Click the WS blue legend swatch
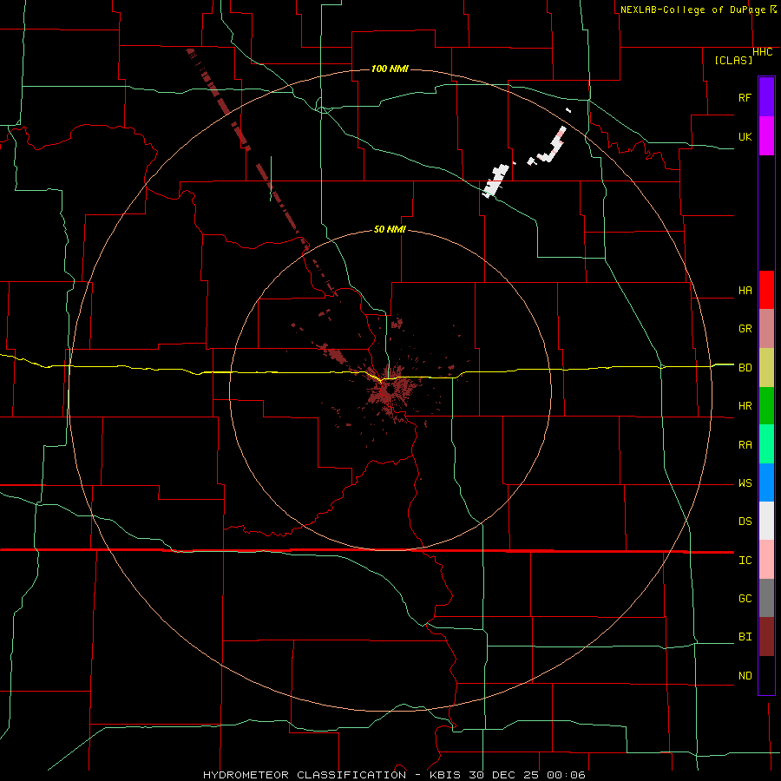This screenshot has height=781, width=781. [x=766, y=482]
